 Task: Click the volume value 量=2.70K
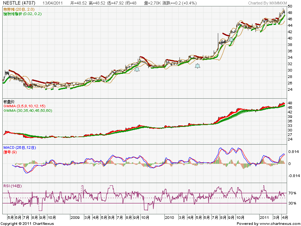click(153, 3)
